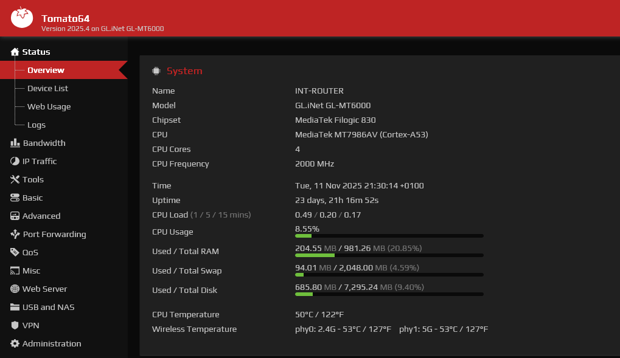Click the time value 'Tue, 11 Nov 2025 21:30:14 +0100'
Screen dimensions: 620x358
(360, 185)
